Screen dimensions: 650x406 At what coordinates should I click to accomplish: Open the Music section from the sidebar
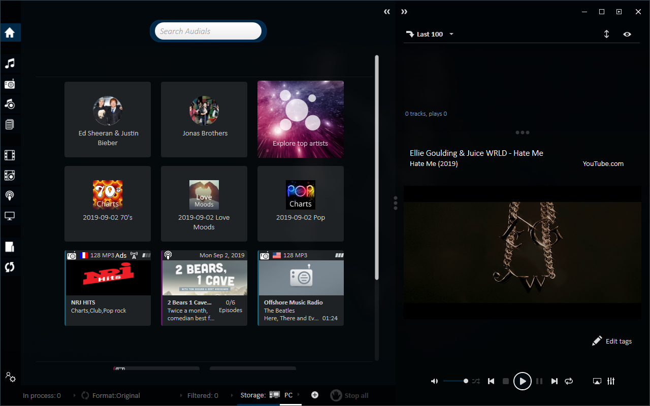10,63
